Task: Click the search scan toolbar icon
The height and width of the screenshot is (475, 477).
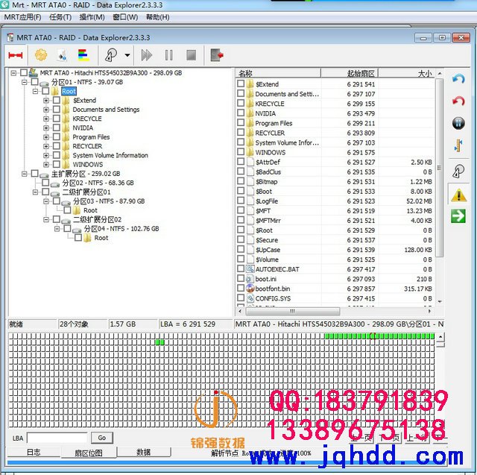Action: click(x=111, y=55)
